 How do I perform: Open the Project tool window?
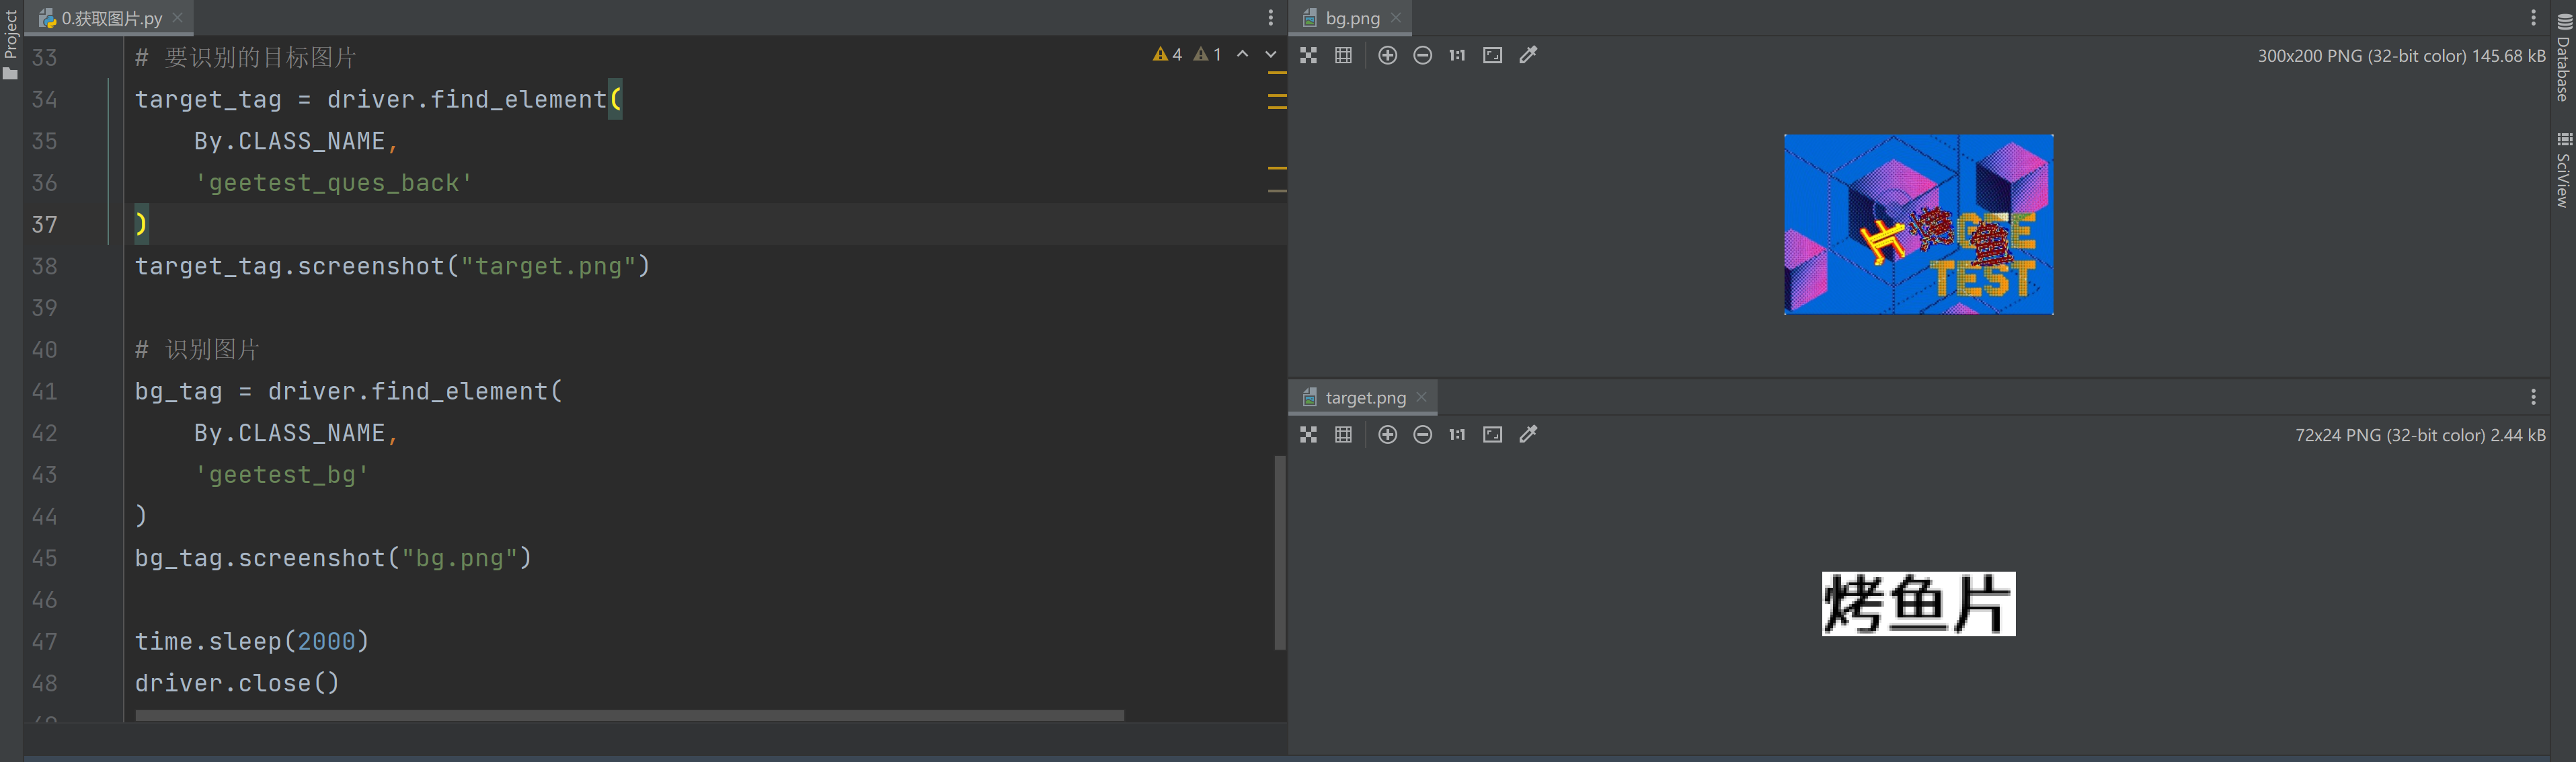point(11,44)
